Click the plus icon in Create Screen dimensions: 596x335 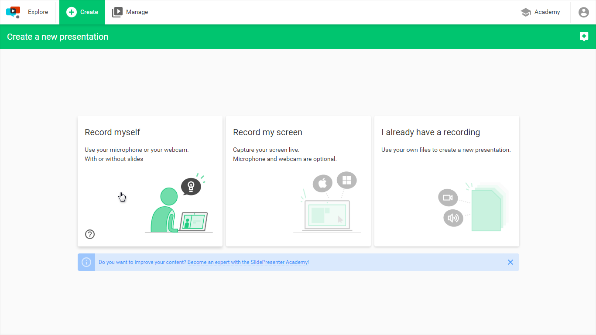point(72,12)
